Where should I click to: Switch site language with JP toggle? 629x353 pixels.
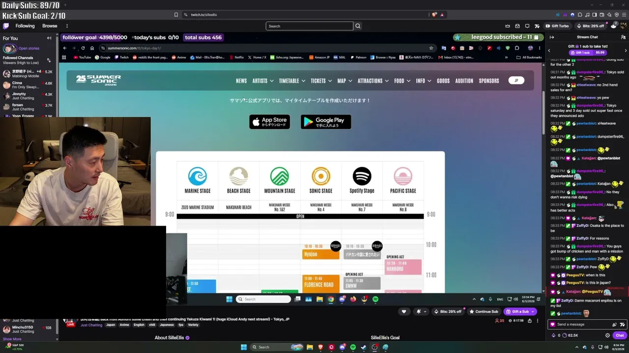pos(516,80)
